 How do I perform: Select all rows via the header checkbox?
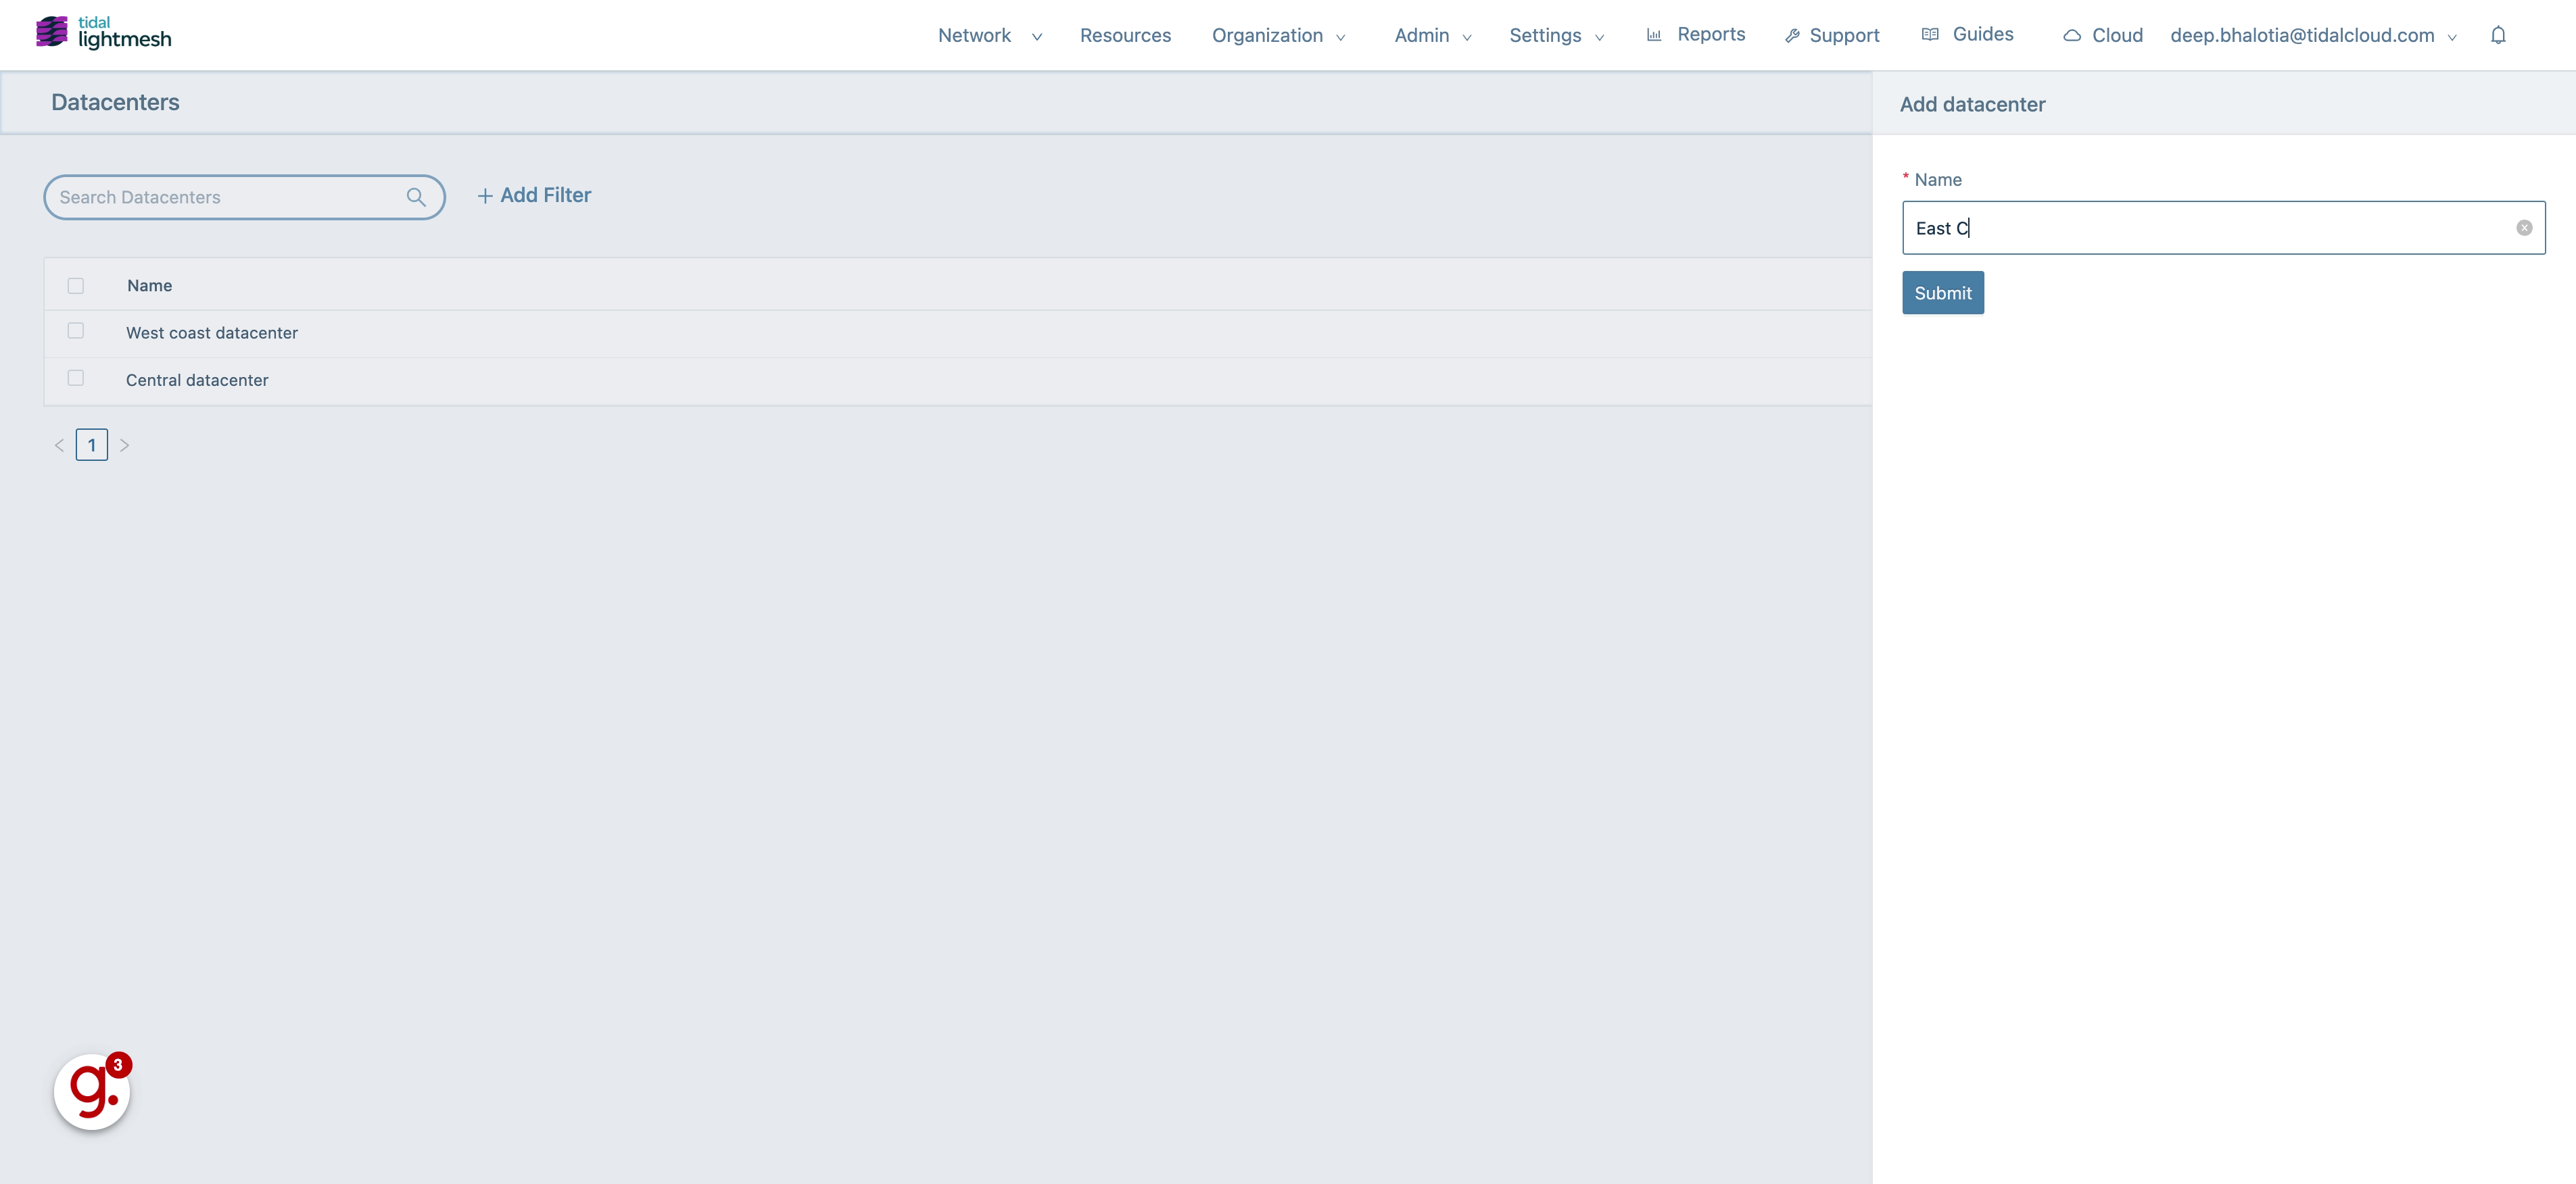click(x=75, y=285)
